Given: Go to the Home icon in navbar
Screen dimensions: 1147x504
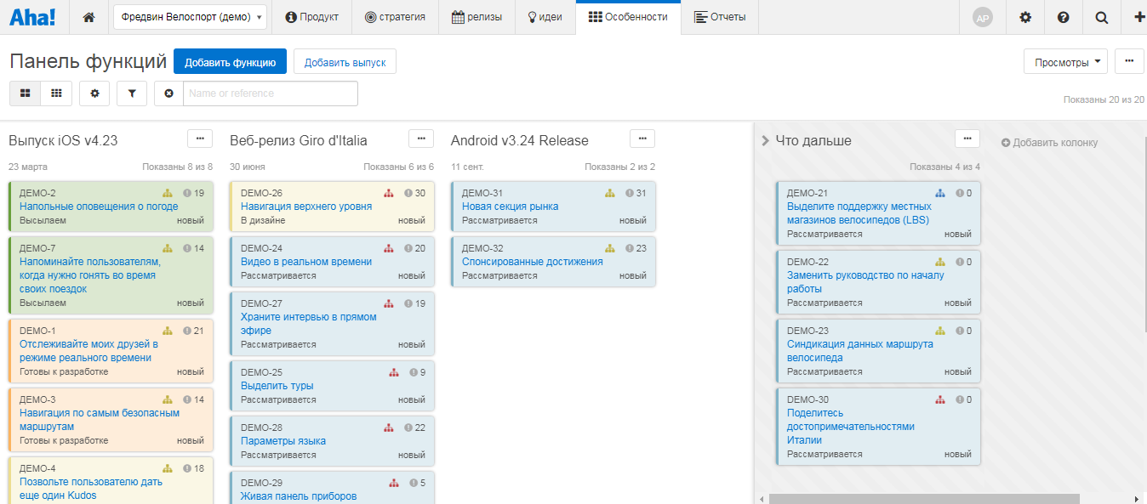Looking at the screenshot, I should point(88,17).
